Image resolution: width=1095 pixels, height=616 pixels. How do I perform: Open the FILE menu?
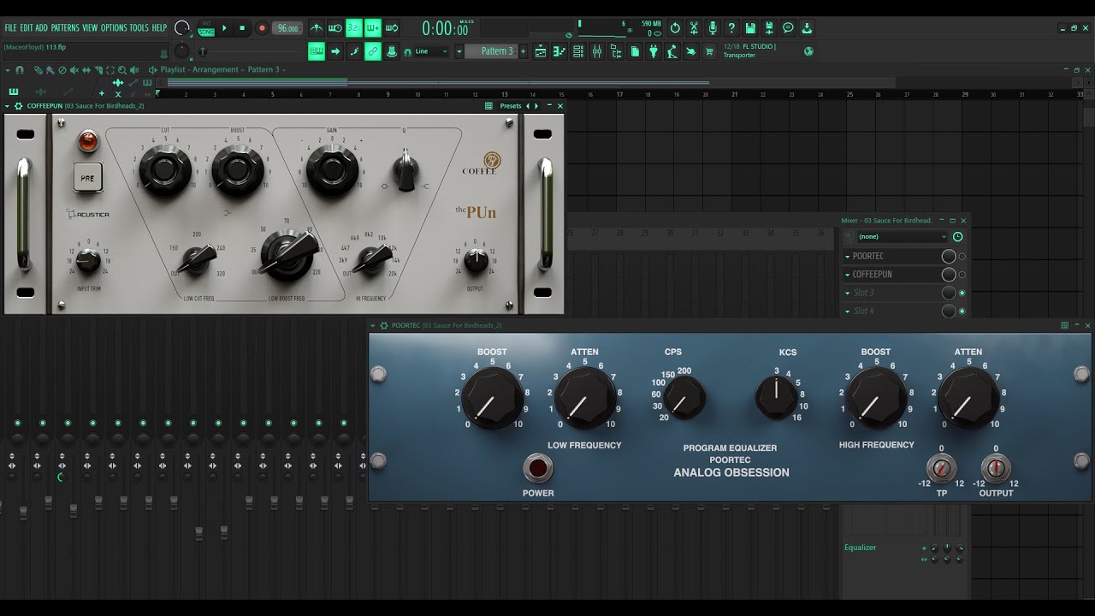[11, 27]
